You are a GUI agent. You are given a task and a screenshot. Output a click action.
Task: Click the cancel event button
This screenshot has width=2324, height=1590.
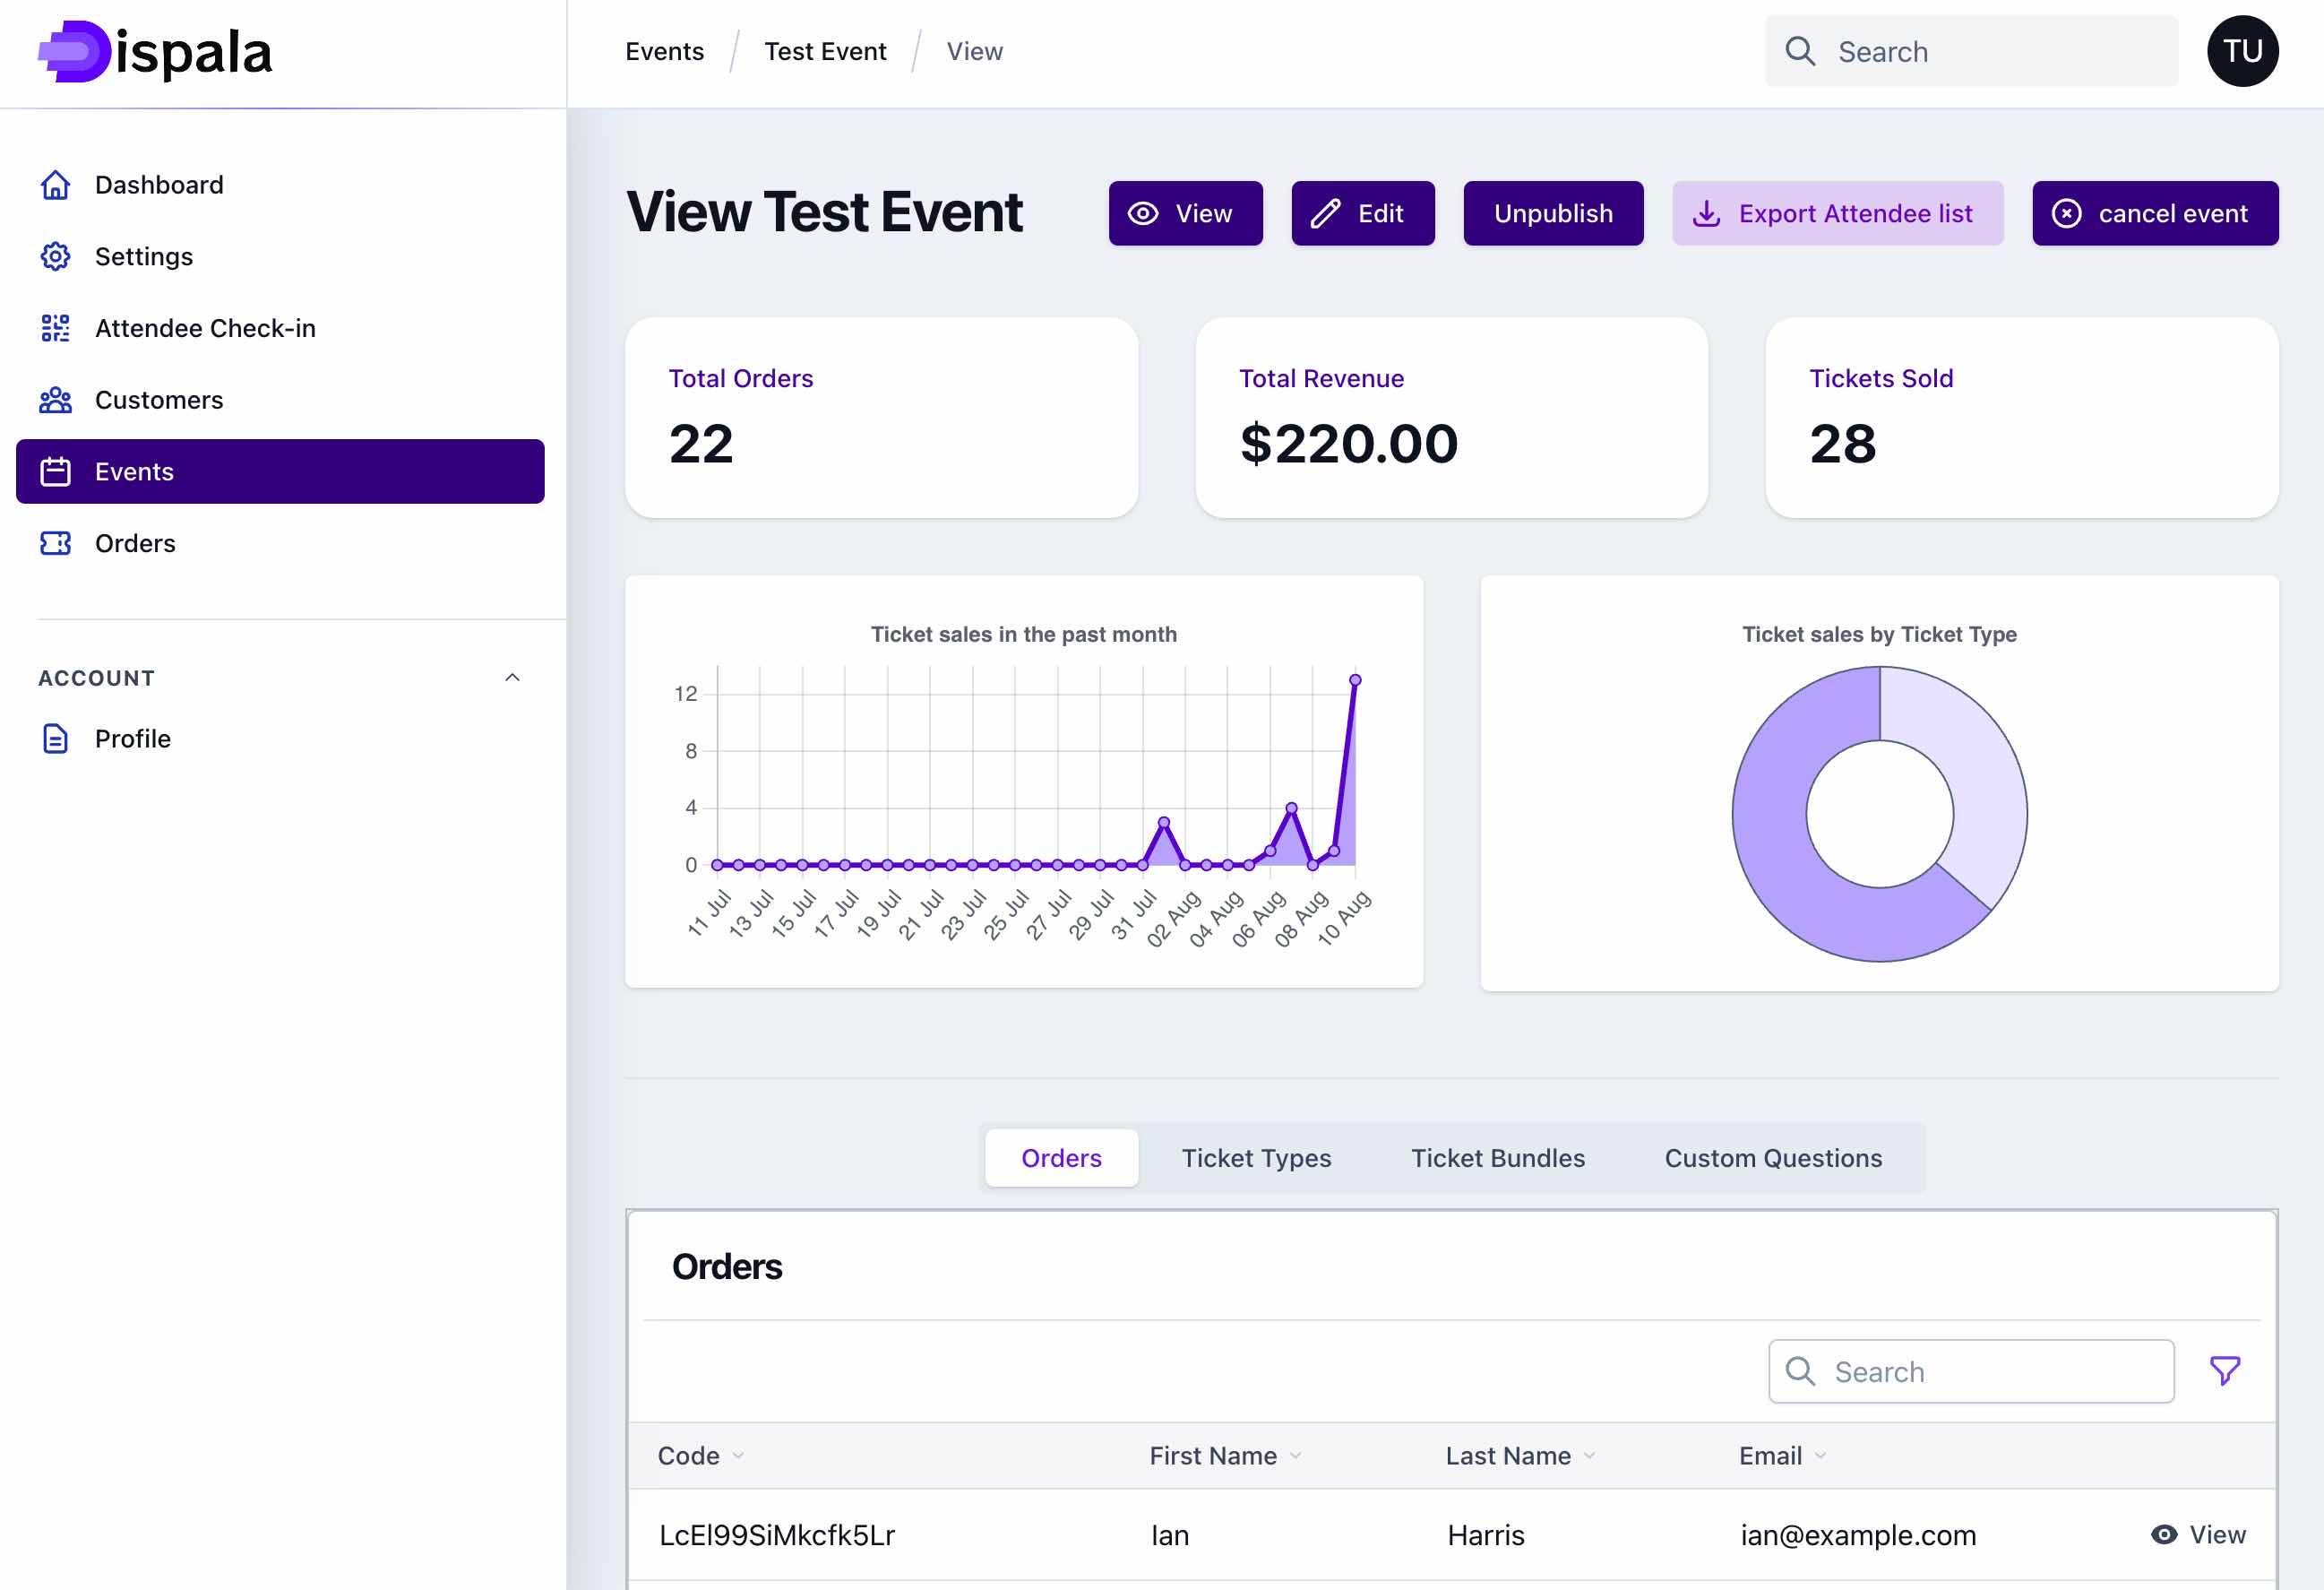[x=2155, y=213]
